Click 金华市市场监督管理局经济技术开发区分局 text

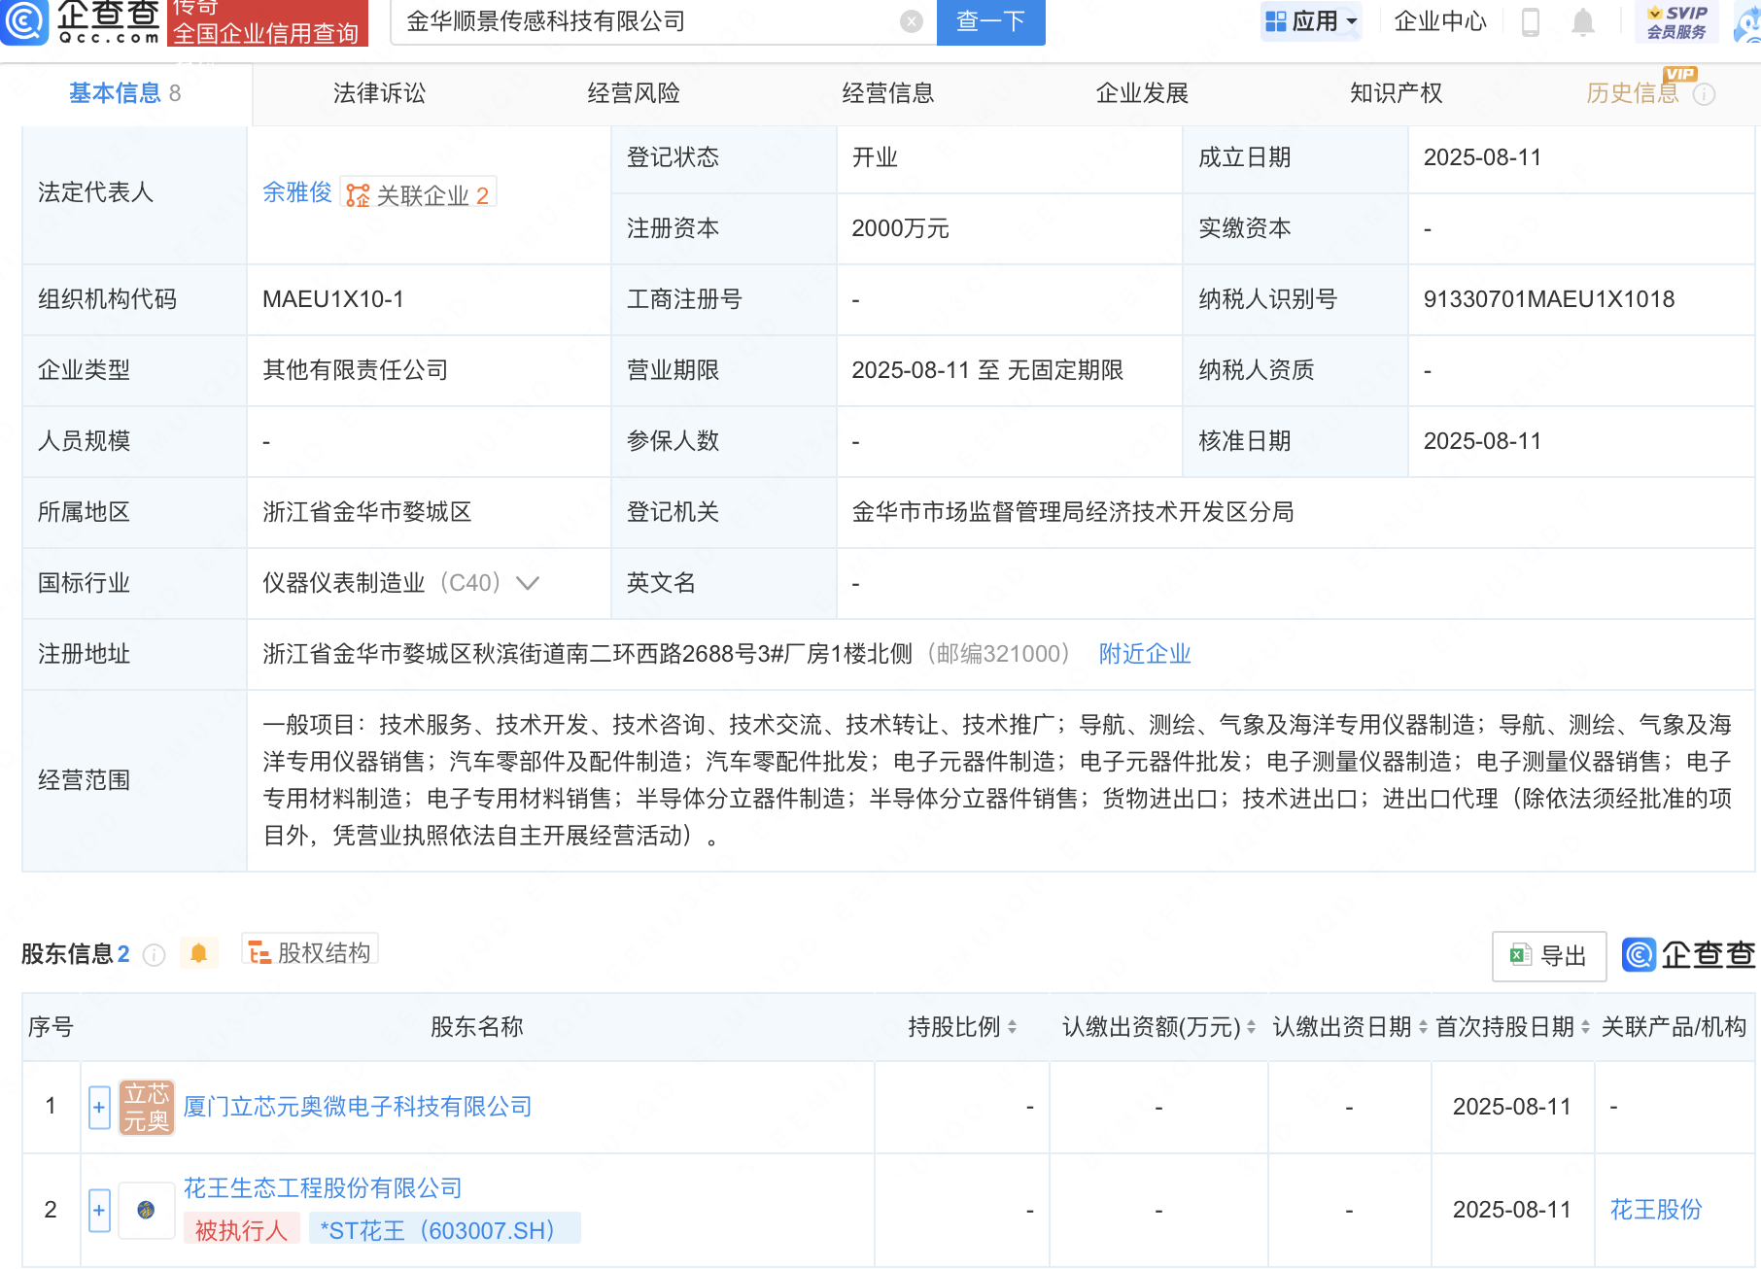pyautogui.click(x=1073, y=512)
